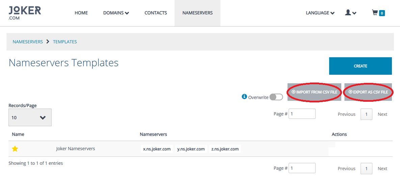Select the Nameservers navigation tab
Screen dimensions: 400x188
click(x=197, y=13)
